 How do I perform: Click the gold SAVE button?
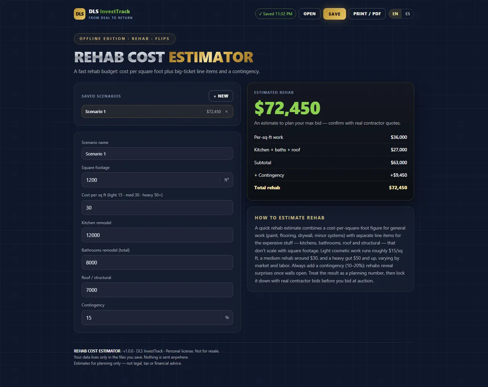[334, 14]
